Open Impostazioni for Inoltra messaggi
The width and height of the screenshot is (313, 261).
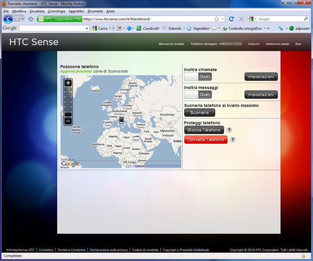pos(261,95)
